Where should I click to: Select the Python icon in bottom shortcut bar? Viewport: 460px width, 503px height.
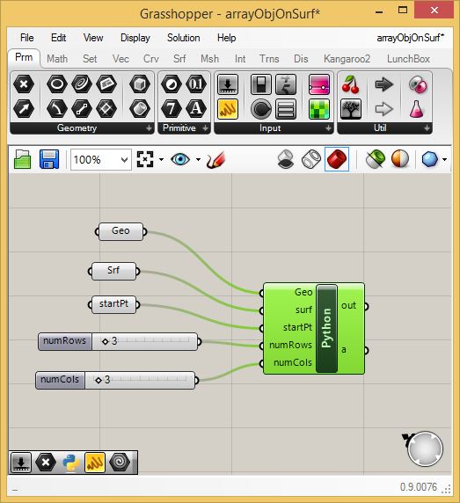[70, 463]
